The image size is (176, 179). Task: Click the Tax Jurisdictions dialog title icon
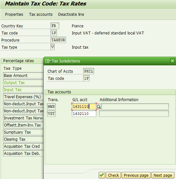(x=48, y=61)
